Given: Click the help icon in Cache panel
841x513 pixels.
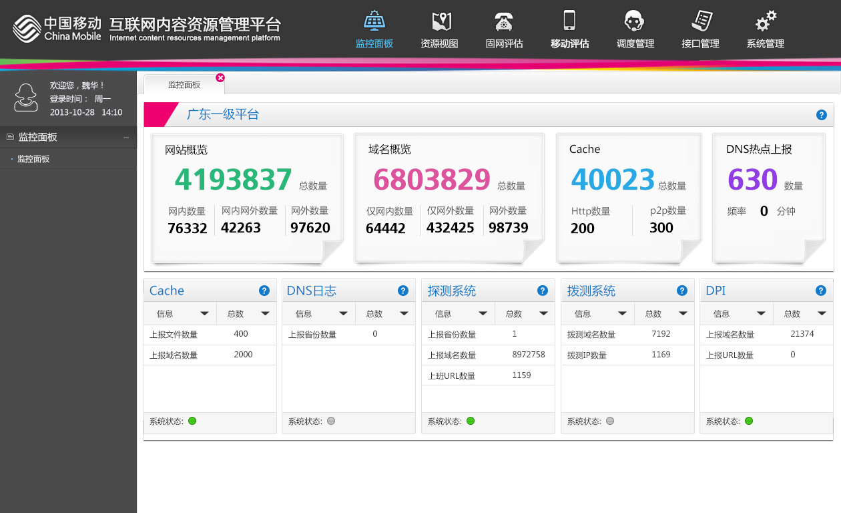Looking at the screenshot, I should coord(264,291).
